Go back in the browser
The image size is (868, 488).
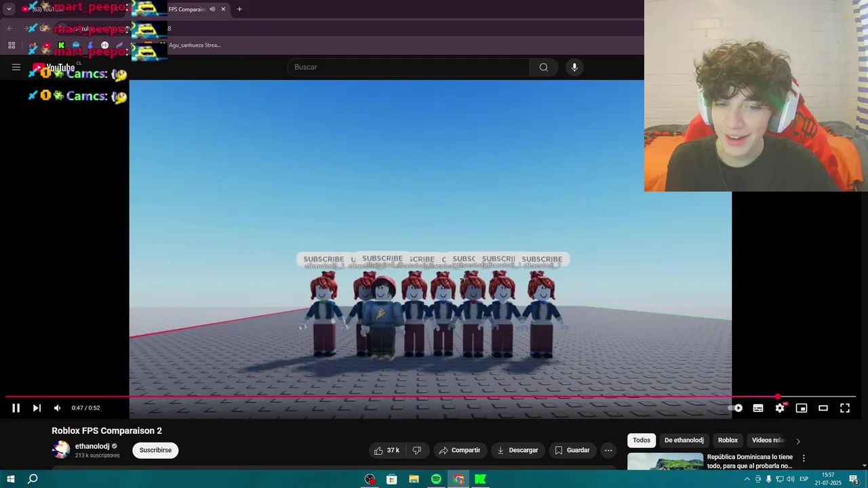click(9, 28)
